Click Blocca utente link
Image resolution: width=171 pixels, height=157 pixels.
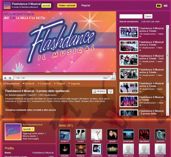(29, 136)
